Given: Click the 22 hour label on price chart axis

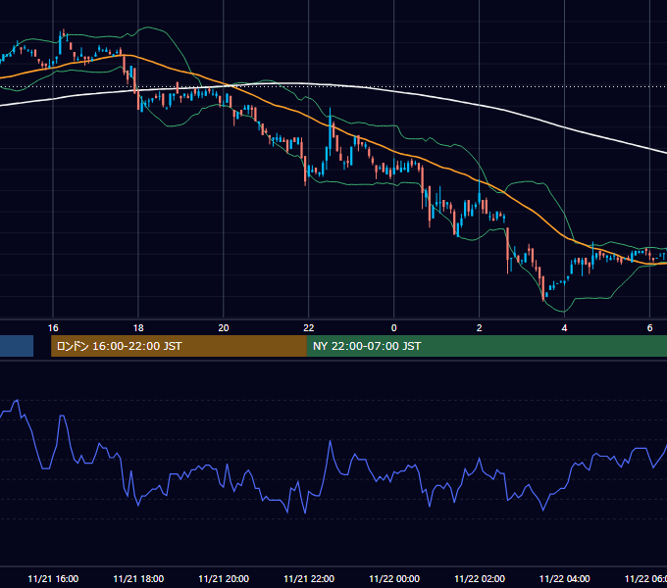Looking at the screenshot, I should [x=308, y=327].
